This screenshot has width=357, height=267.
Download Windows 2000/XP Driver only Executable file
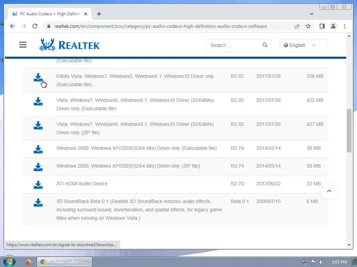(38, 149)
